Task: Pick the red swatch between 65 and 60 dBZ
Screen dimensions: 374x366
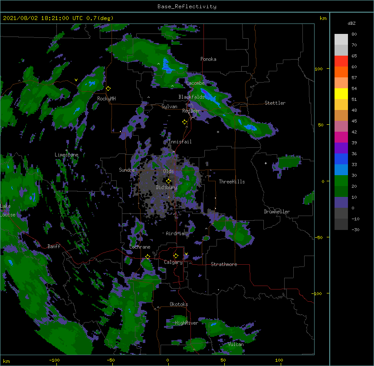Action: (341, 61)
